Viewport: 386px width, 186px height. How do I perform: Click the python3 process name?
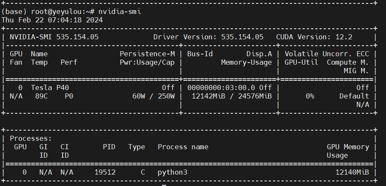[172, 172]
